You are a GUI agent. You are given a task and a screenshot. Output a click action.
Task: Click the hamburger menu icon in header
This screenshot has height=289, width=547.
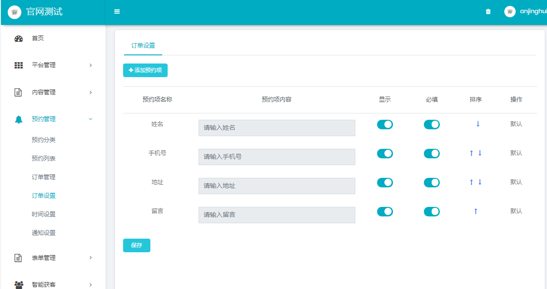[x=117, y=12]
